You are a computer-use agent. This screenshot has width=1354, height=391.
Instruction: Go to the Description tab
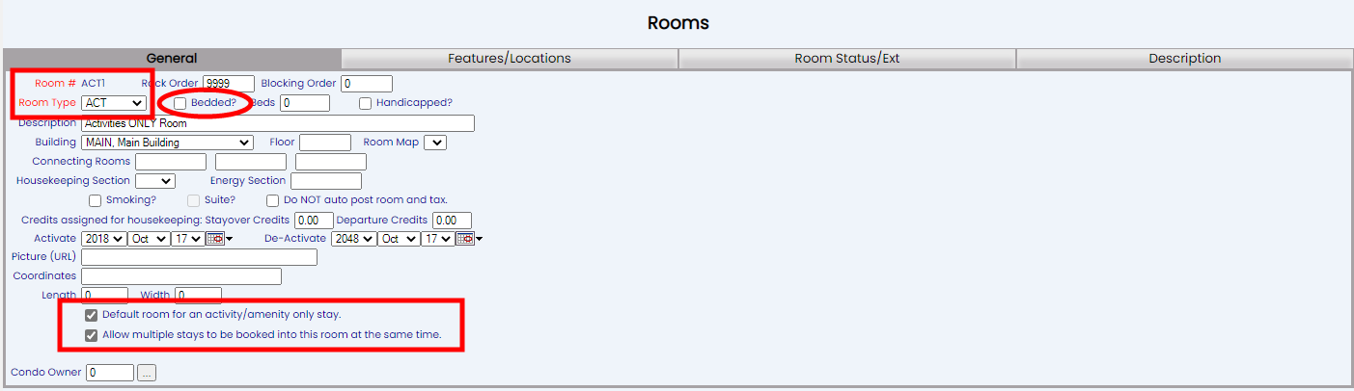click(x=1184, y=59)
